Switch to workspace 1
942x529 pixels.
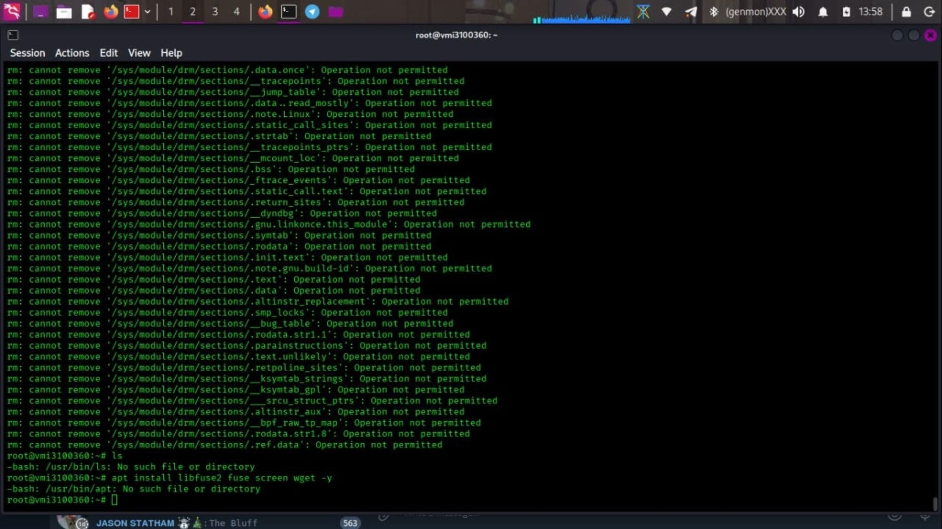[x=171, y=12]
